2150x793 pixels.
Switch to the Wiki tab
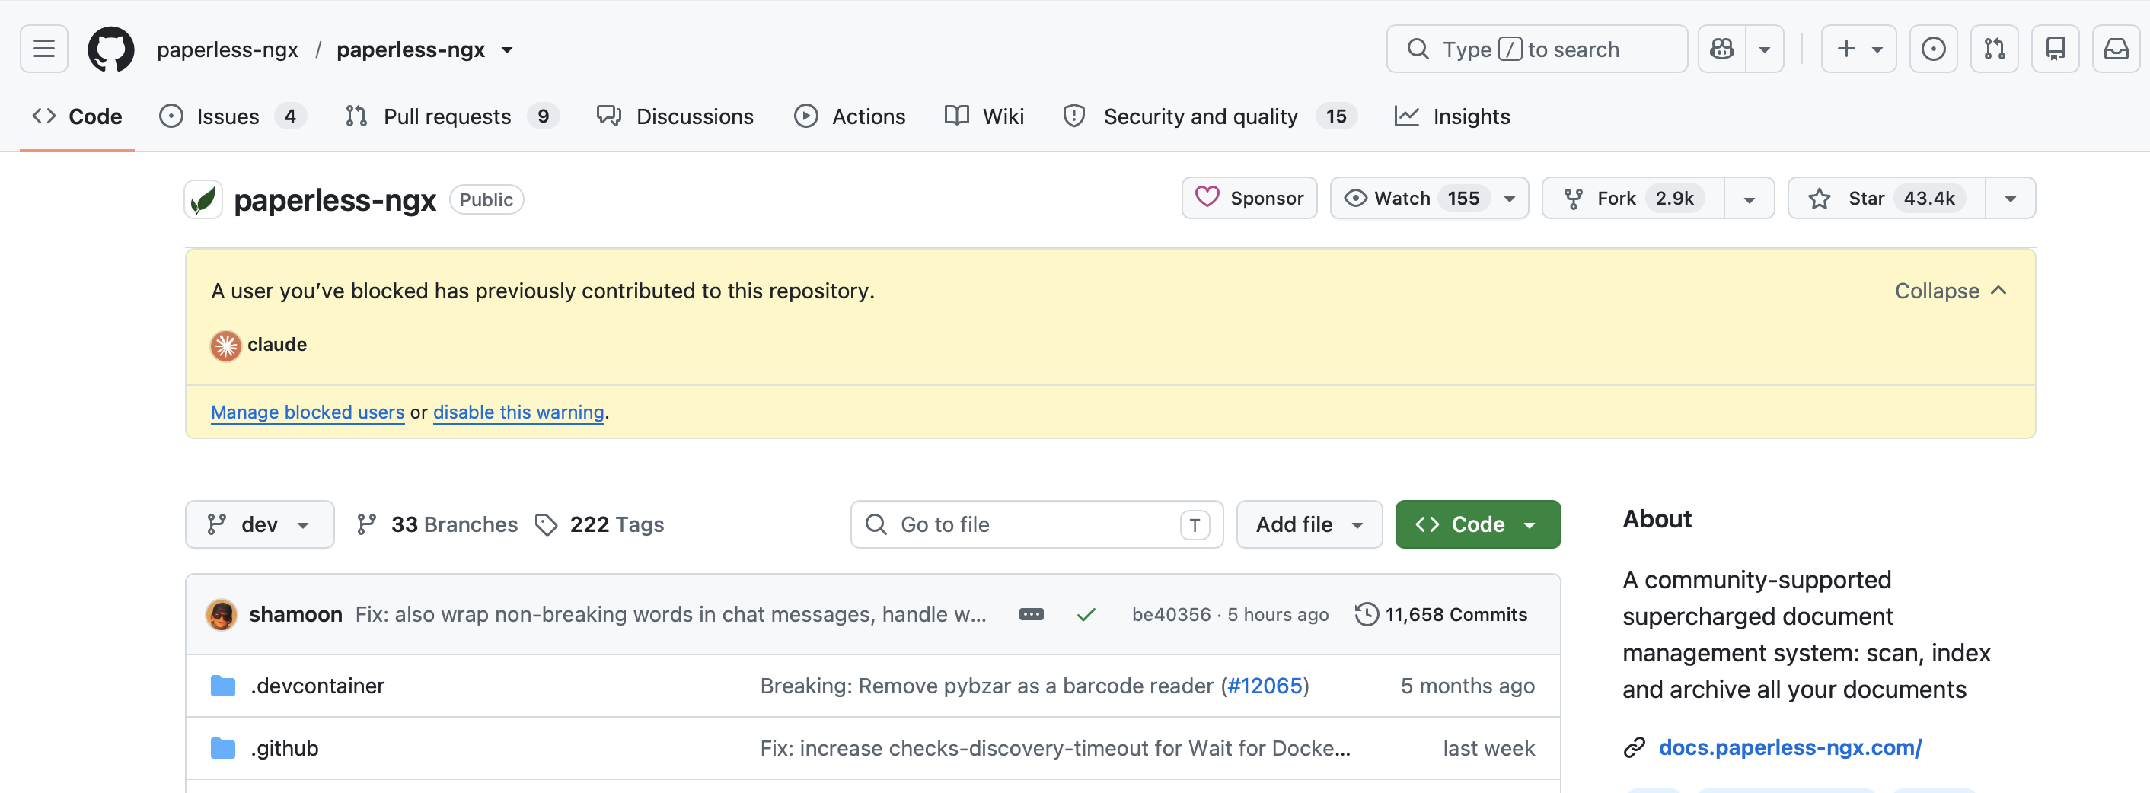984,116
